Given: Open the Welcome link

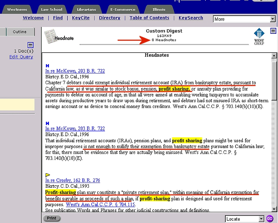Looking at the screenshot, I should (33, 18).
